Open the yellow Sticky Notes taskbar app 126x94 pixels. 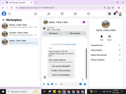click(x=54, y=91)
